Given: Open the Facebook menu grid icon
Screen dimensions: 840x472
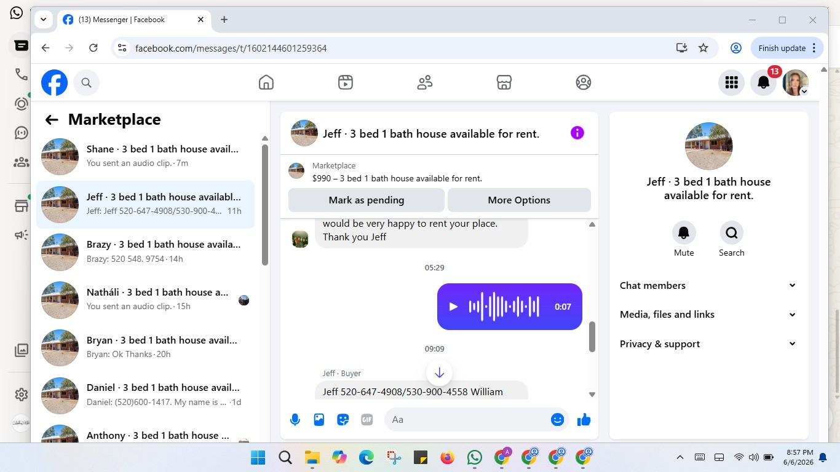Looking at the screenshot, I should coord(731,82).
